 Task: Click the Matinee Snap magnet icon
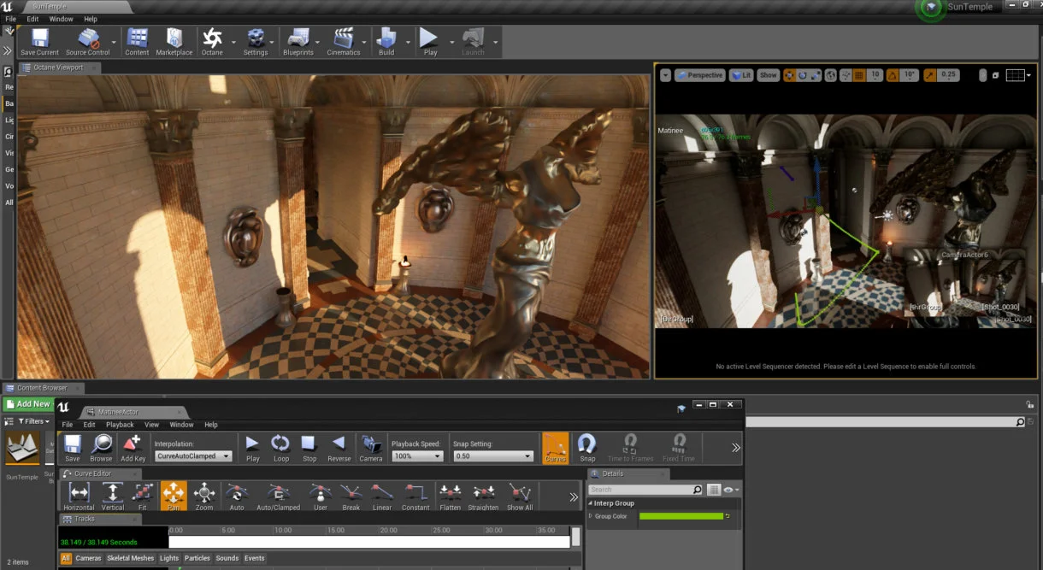pos(587,448)
